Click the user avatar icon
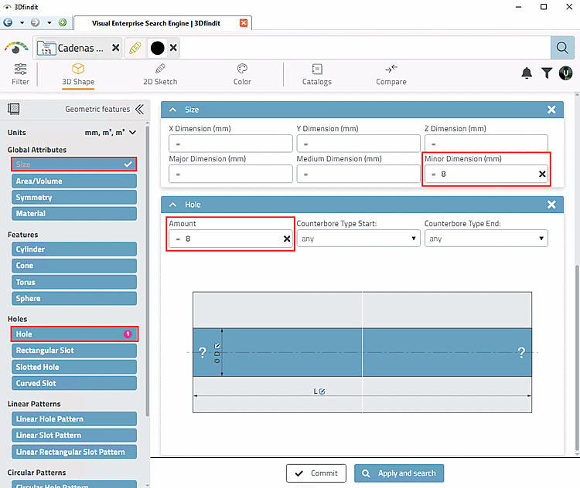Image resolution: width=580 pixels, height=488 pixels. 565,73
